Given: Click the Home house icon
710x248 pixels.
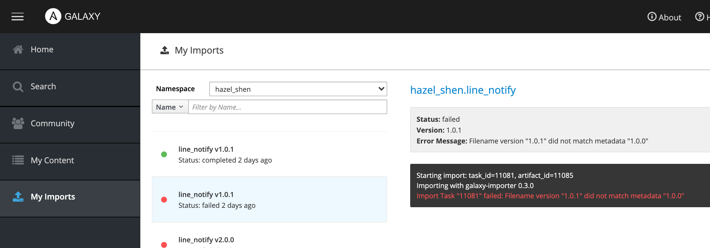Looking at the screenshot, I should (18, 49).
